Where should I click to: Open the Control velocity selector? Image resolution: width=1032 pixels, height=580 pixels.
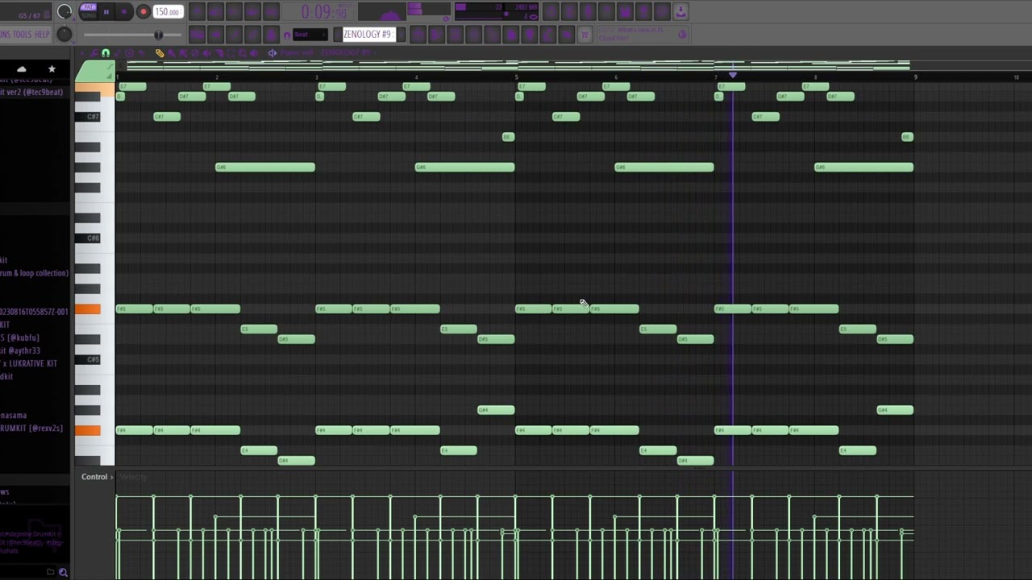coord(96,477)
